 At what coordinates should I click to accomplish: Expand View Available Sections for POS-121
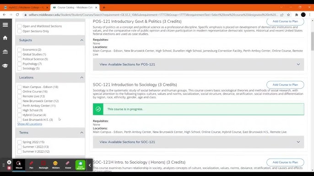198,64
